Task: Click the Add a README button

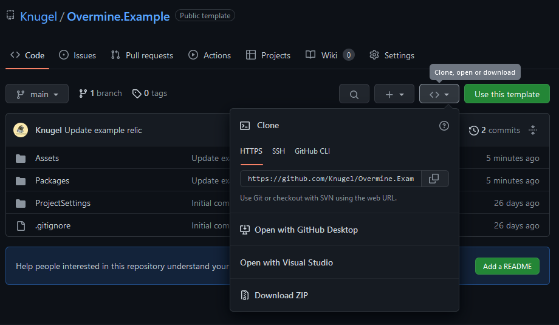Action: point(507,266)
